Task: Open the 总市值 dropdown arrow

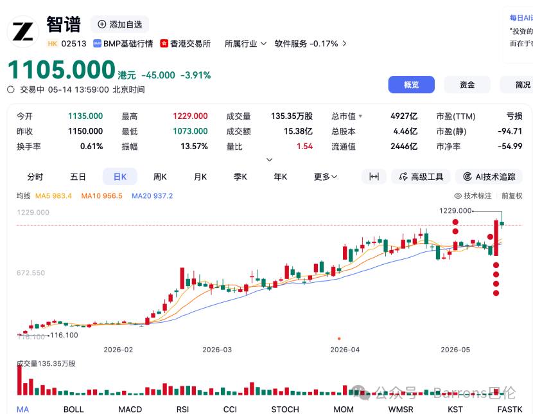Action: point(360,116)
